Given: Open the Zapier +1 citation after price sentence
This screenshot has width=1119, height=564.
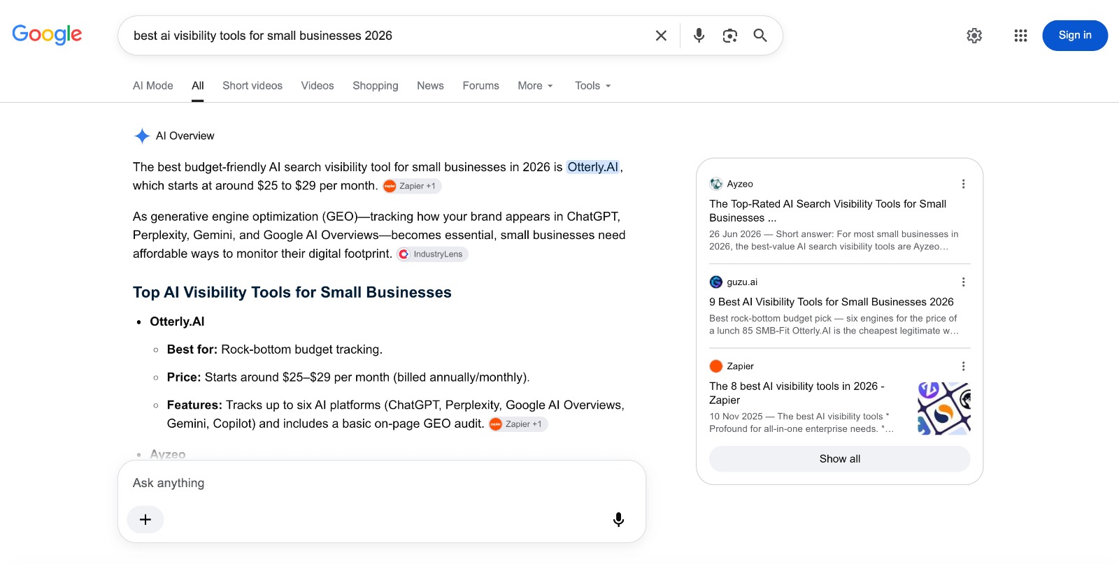Looking at the screenshot, I should pyautogui.click(x=411, y=186).
